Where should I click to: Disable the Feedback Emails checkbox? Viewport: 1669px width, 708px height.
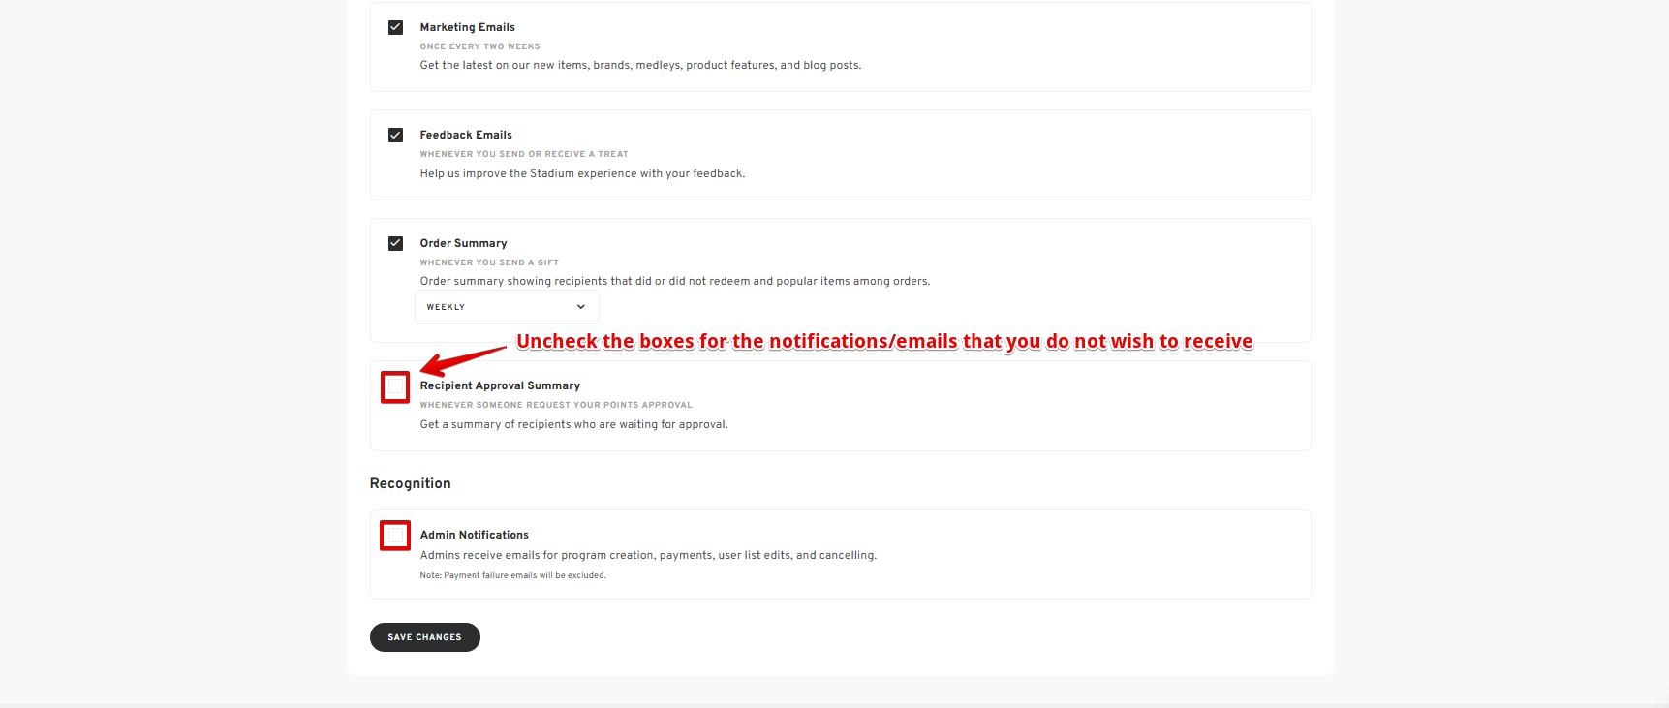point(395,135)
